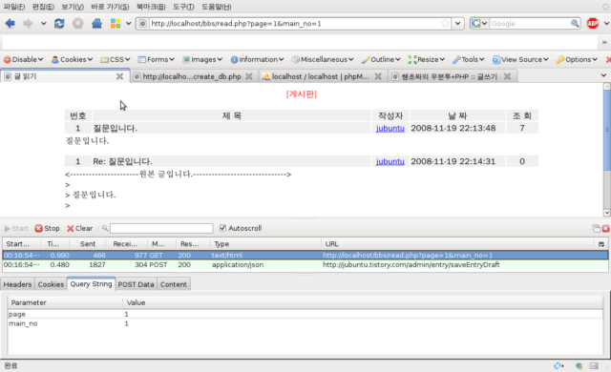Viewport: 611px width, 372px height.
Task: Open the Outline toolbar dropdown
Action: (x=381, y=59)
